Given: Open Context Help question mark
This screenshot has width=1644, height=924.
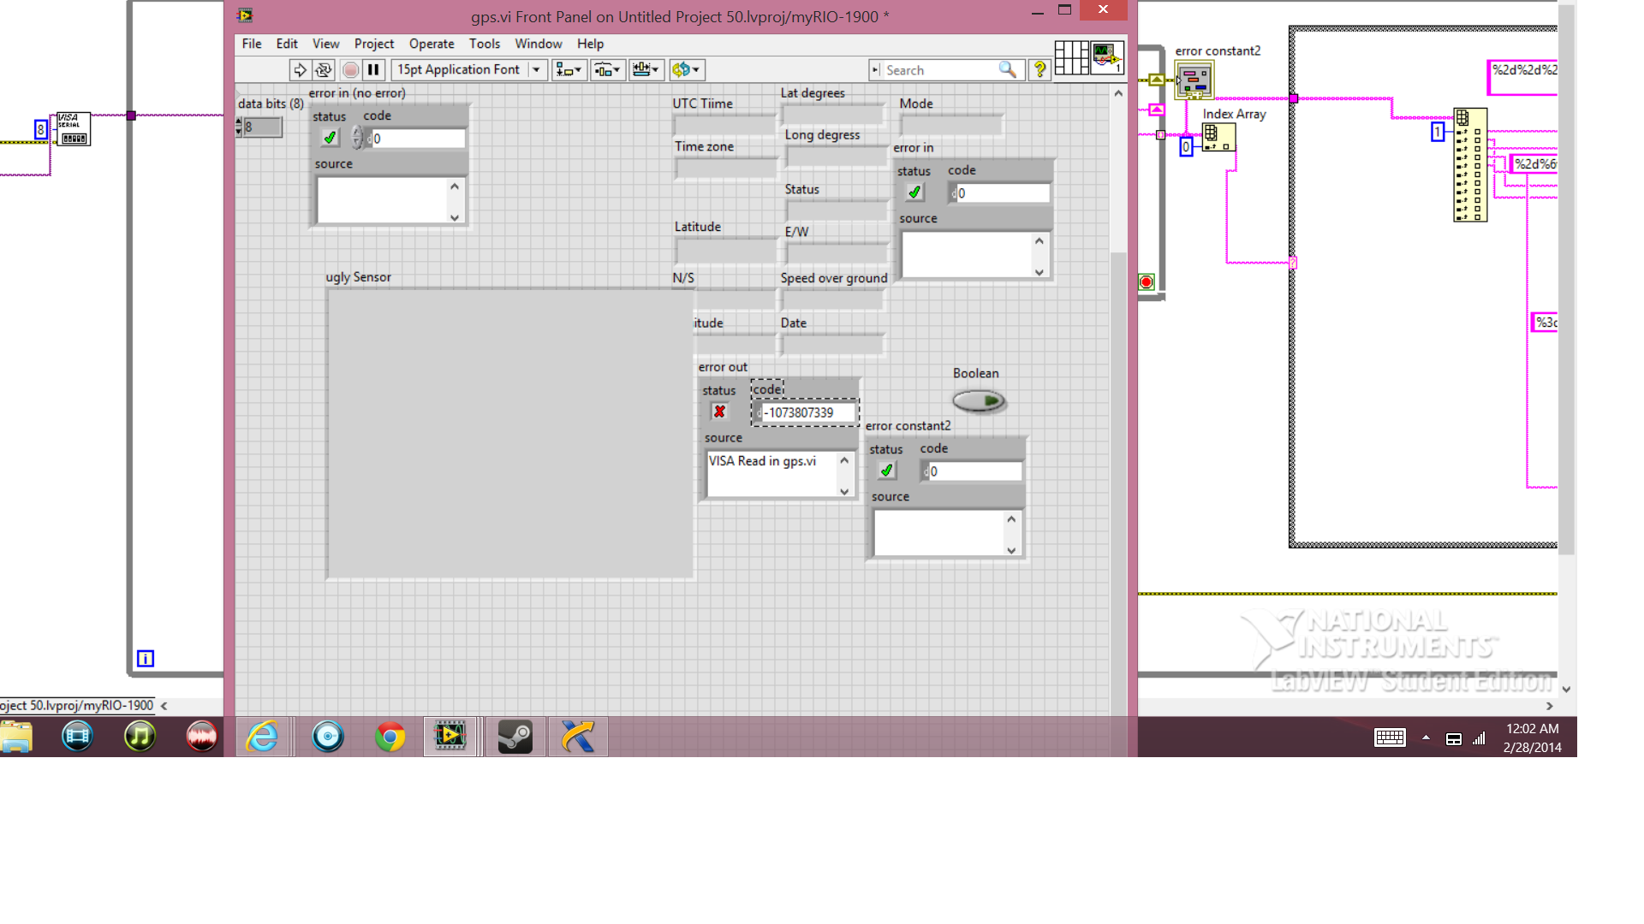Looking at the screenshot, I should click(x=1039, y=70).
